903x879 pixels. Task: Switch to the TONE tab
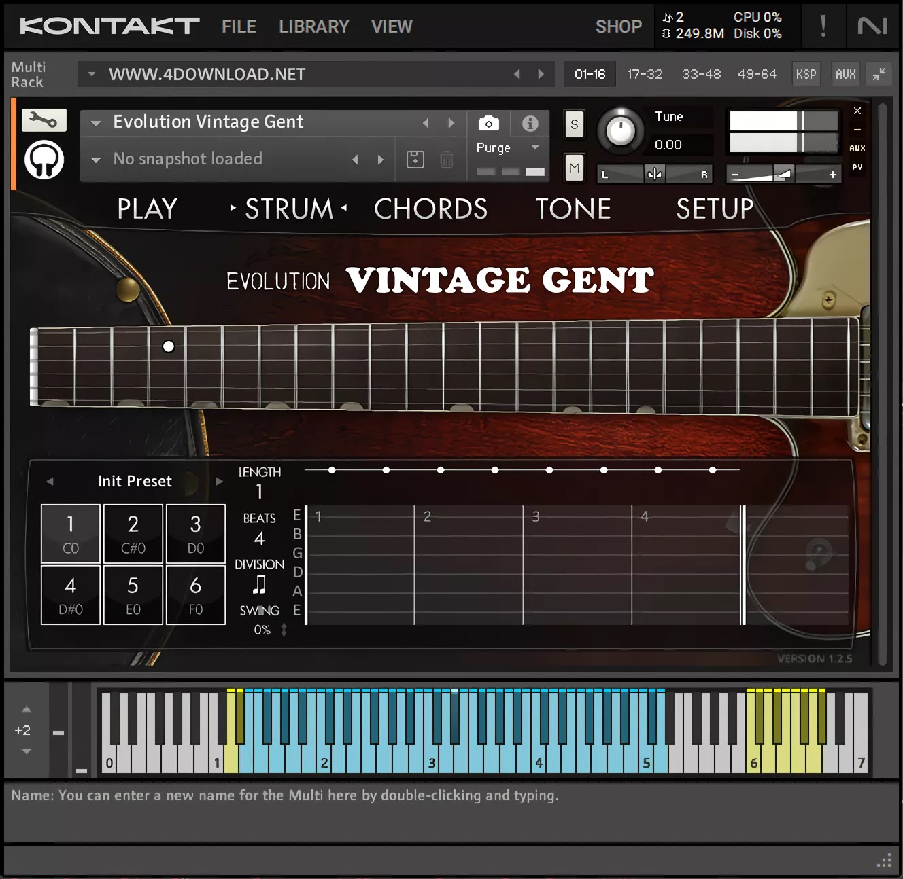pyautogui.click(x=573, y=209)
